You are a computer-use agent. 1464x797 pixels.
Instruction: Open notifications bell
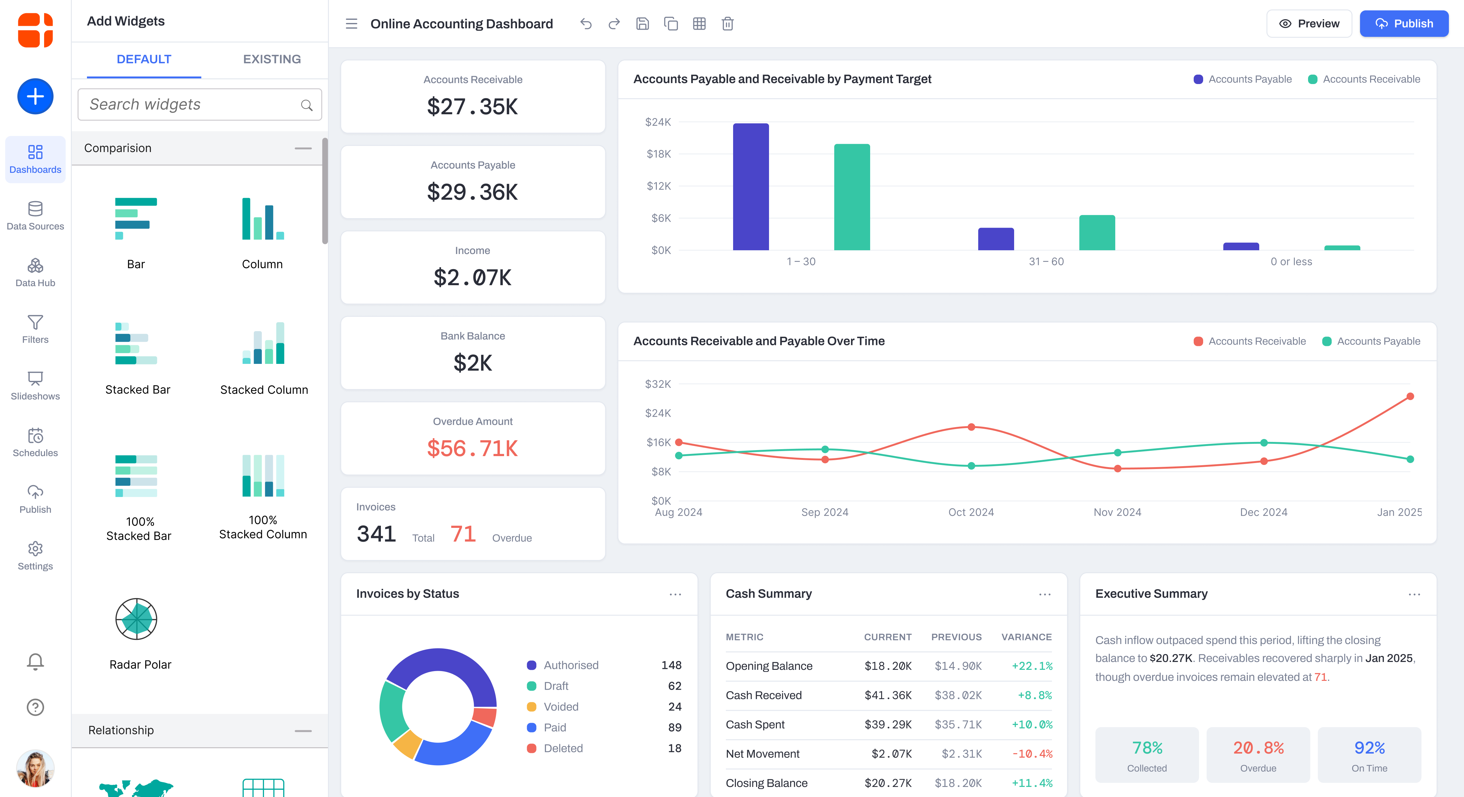click(x=35, y=661)
